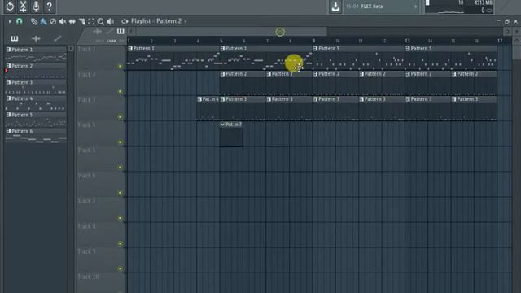Viewport: 521px width, 293px height.
Task: Select the Paint brush tool
Action: (43, 22)
